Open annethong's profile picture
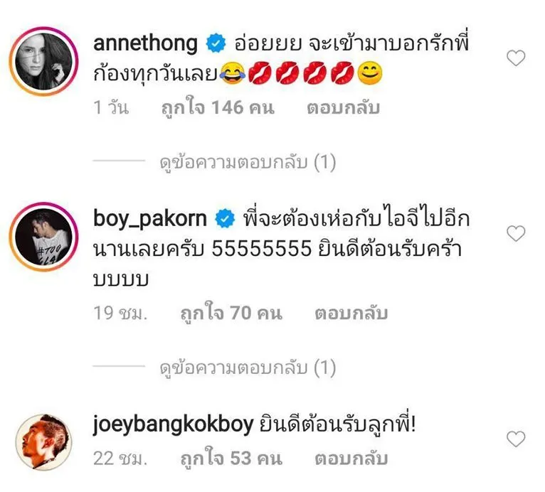The height and width of the screenshot is (492, 545). (x=44, y=61)
